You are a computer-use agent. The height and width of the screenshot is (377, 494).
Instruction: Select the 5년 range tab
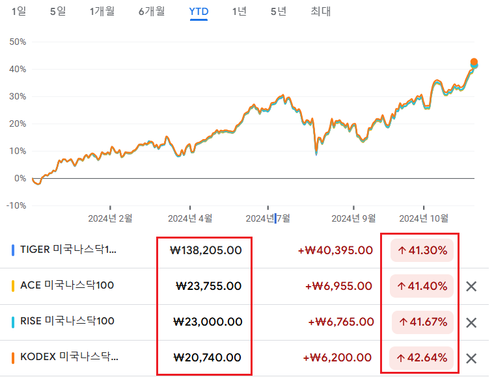point(279,12)
